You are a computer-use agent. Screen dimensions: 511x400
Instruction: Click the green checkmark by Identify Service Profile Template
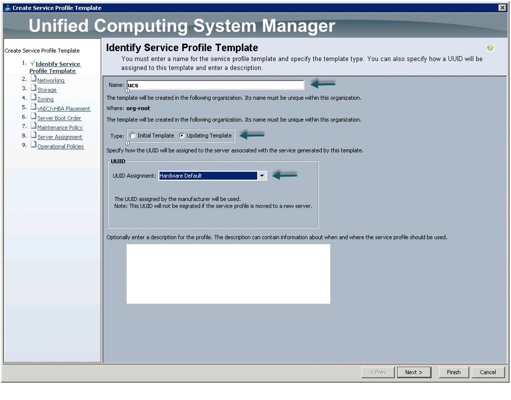point(32,63)
